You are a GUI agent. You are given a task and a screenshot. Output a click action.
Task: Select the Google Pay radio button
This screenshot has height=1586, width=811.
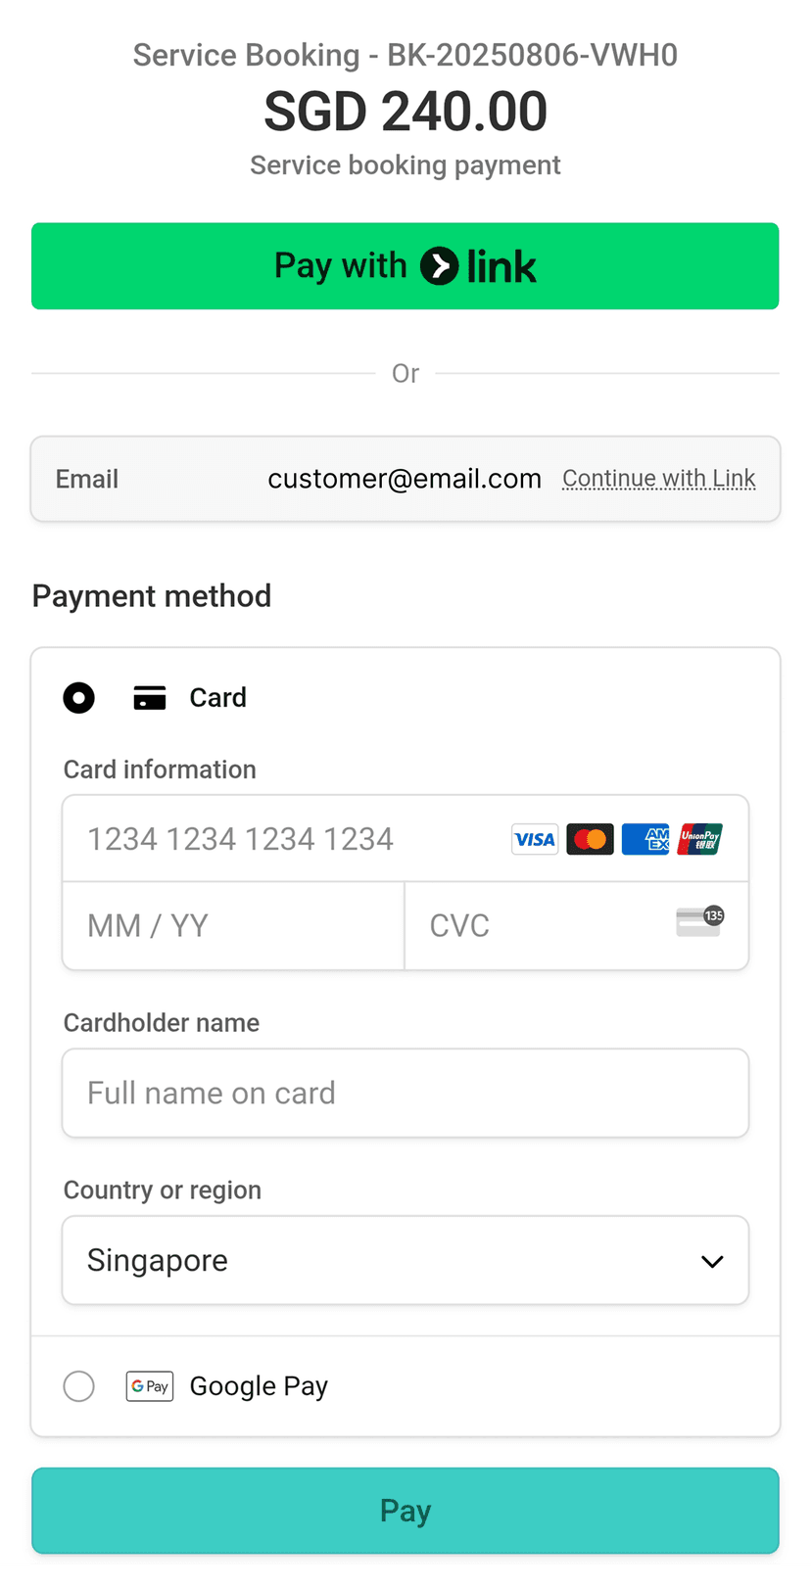[79, 1385]
